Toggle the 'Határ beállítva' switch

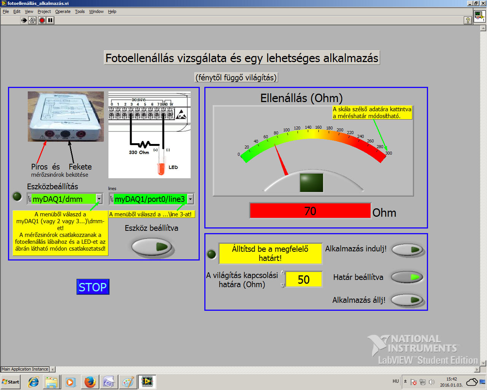point(407,277)
